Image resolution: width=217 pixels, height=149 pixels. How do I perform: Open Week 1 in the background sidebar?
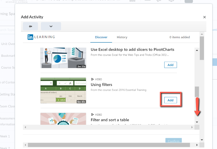(x=5, y=136)
